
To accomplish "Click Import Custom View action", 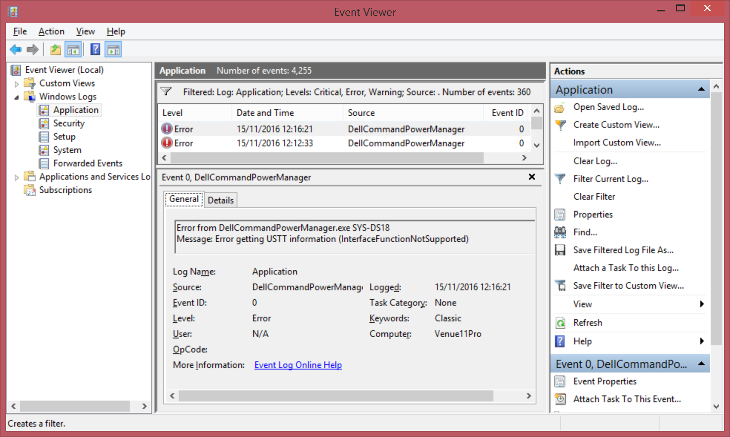I will [x=617, y=143].
